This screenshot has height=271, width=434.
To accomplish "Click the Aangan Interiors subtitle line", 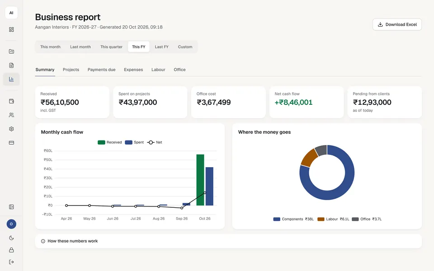I will coord(99,27).
